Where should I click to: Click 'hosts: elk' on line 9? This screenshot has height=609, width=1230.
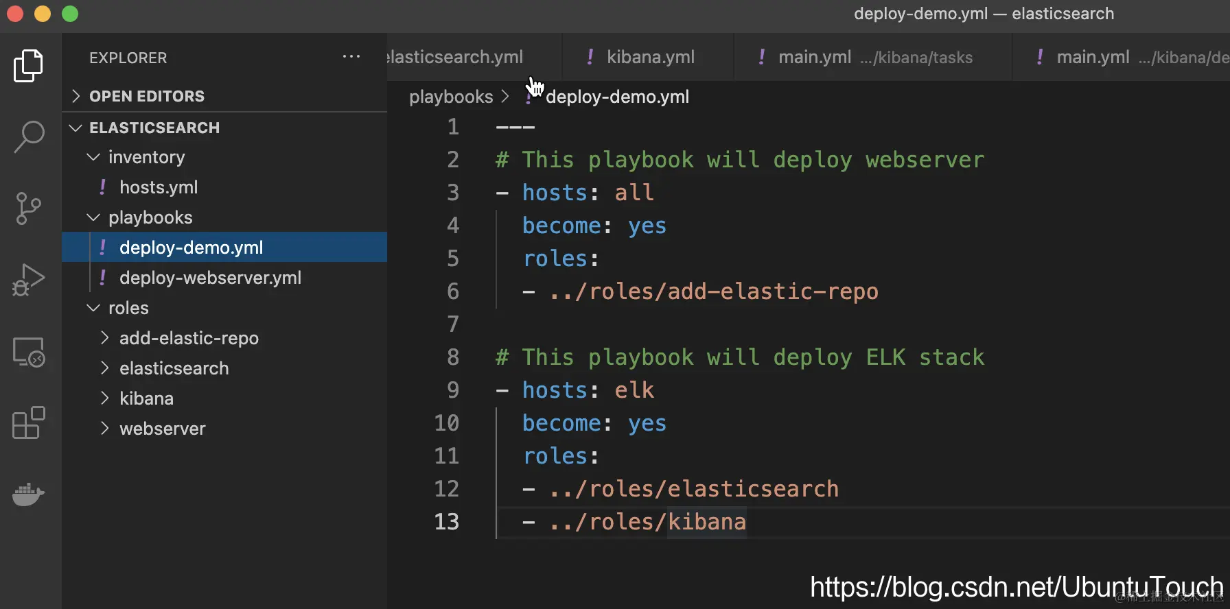pos(588,390)
